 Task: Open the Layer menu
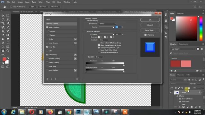(x=27, y=2)
